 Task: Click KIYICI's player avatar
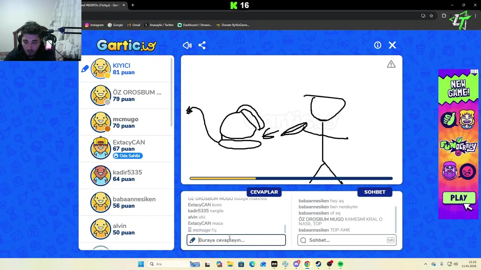tap(101, 69)
